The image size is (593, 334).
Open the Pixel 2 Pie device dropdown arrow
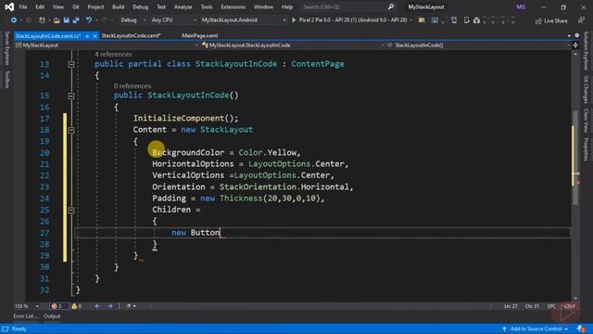411,20
